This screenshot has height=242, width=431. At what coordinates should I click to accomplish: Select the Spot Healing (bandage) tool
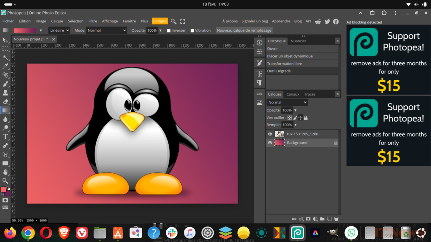tap(5, 75)
